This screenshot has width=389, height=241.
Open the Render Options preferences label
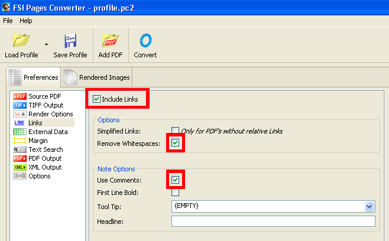pos(51,114)
